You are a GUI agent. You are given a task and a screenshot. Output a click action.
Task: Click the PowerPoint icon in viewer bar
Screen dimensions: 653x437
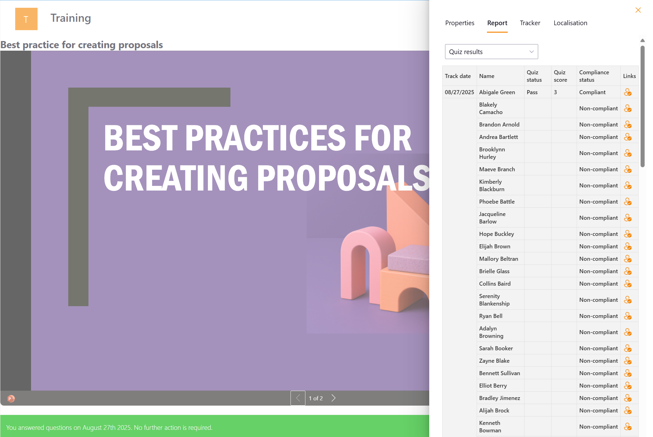11,398
